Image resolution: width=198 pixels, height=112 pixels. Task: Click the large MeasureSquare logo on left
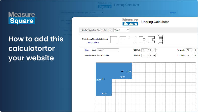(x=22, y=18)
